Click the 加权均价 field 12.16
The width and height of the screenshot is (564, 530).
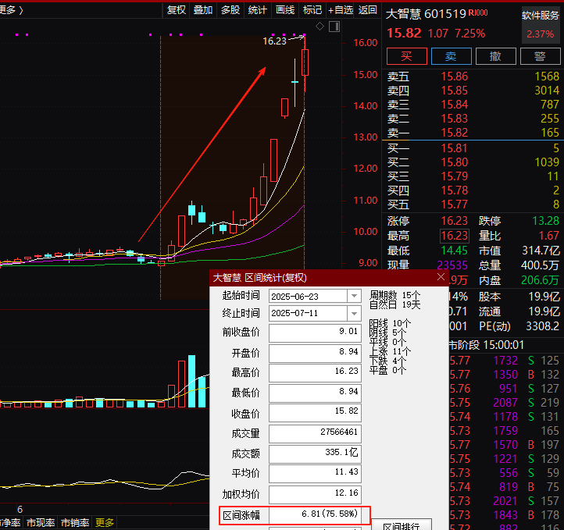coord(315,494)
